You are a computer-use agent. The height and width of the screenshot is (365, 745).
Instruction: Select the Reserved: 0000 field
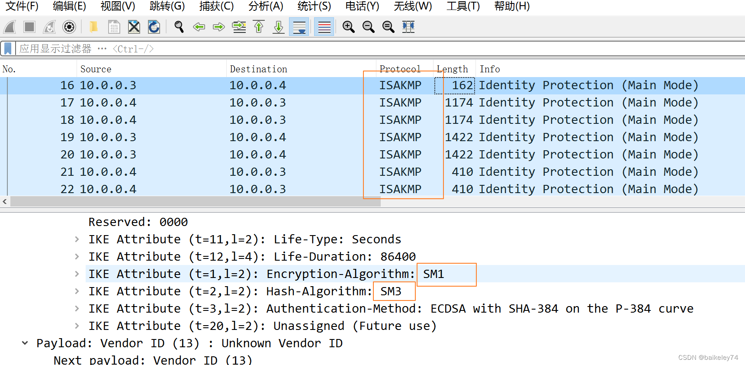coord(138,222)
